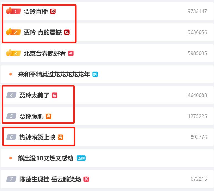Click the blue 热映 tag after 熊出没10又燃又感动
This screenshot has height=191, width=214.
pyautogui.click(x=81, y=158)
